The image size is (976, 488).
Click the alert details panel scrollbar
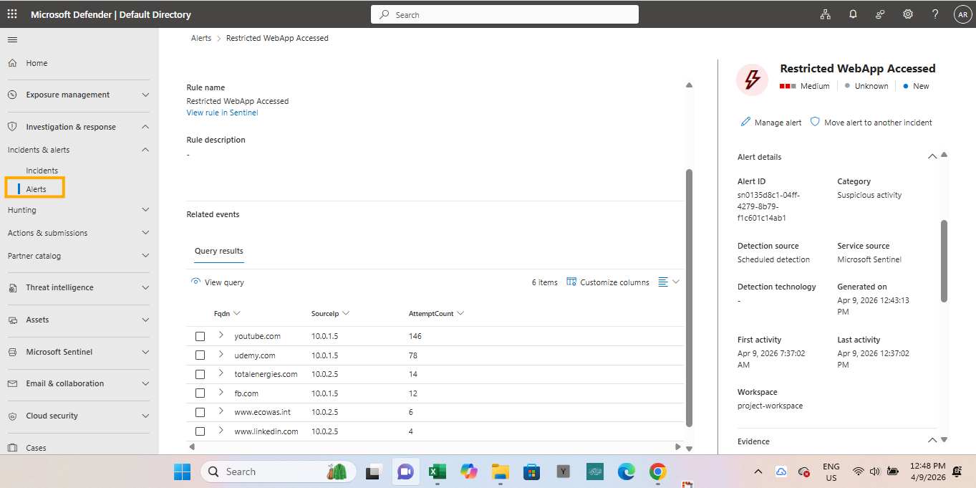pos(944,261)
